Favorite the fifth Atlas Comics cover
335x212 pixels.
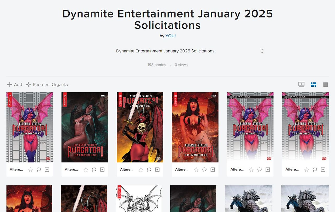pos(251,169)
